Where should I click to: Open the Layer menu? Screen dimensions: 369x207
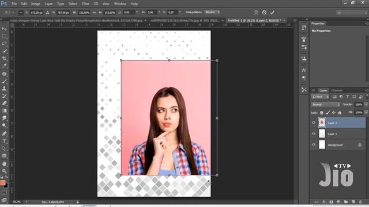click(48, 4)
